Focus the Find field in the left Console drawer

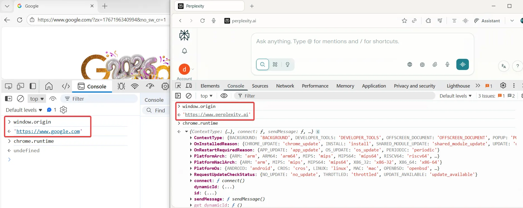point(156,110)
